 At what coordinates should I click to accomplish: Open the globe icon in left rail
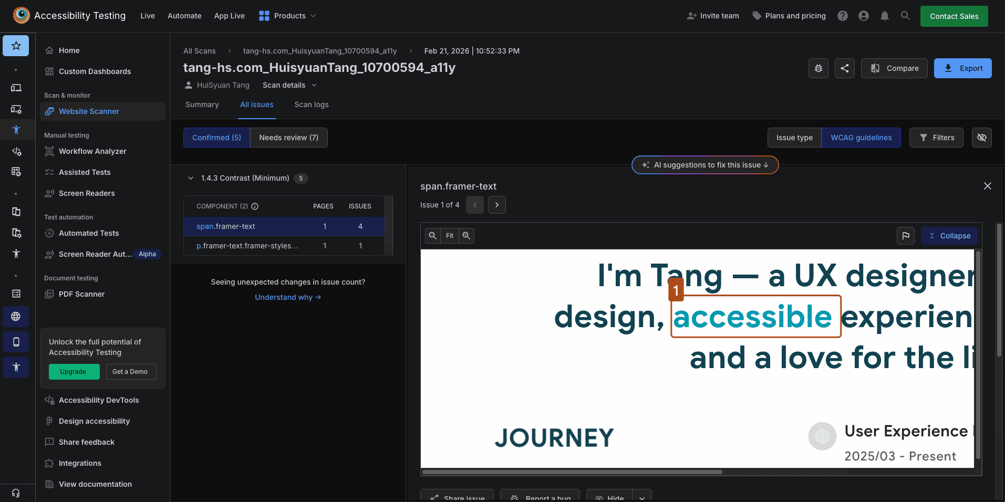tap(16, 317)
